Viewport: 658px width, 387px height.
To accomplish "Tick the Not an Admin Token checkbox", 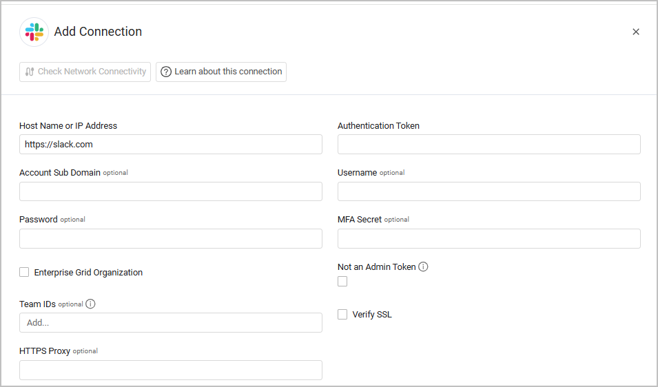I will tap(342, 281).
